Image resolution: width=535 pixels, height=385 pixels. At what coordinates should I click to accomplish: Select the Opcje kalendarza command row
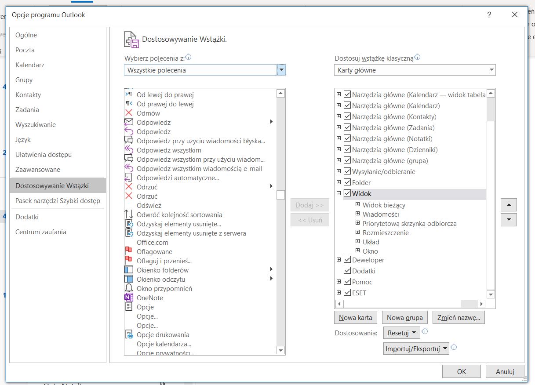tap(200, 344)
